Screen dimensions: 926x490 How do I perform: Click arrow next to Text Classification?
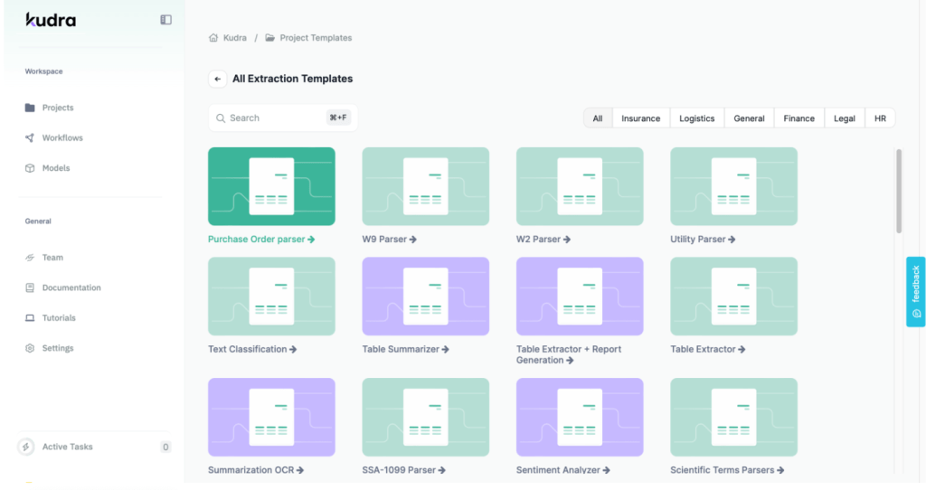tap(293, 349)
